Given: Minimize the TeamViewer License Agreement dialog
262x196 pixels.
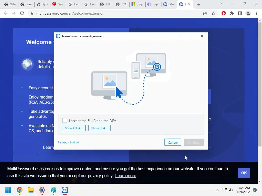Looking at the screenshot, I should pyautogui.click(x=178, y=36).
